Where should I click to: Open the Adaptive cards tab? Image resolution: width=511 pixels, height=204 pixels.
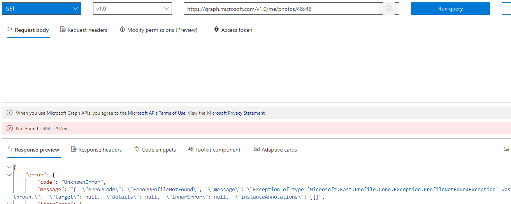[276, 150]
